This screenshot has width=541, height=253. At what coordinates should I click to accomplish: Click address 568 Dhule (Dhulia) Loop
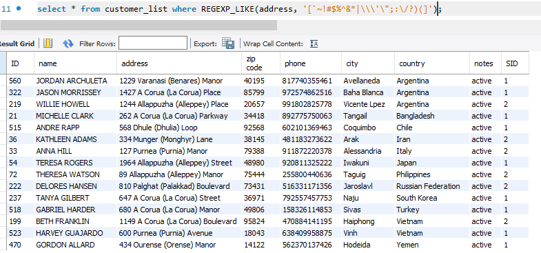(x=158, y=128)
